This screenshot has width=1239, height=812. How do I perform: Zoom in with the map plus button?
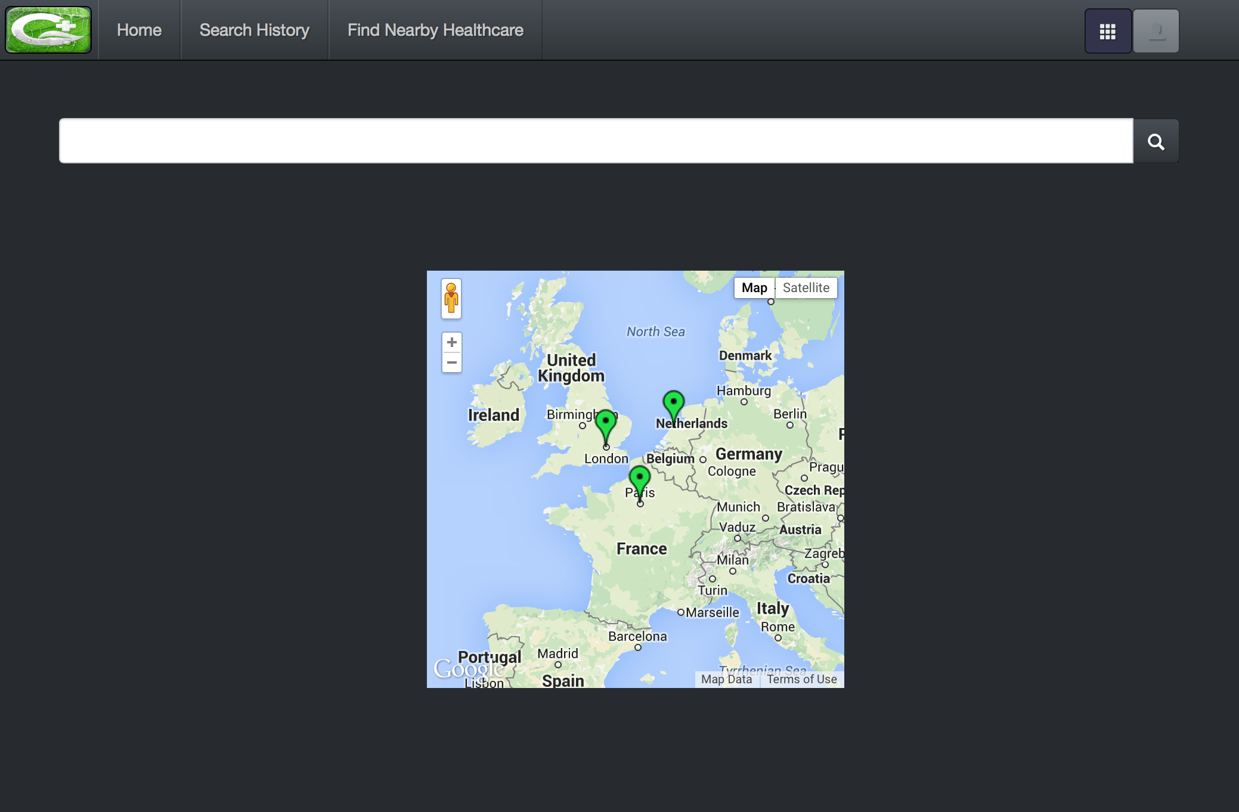452,342
